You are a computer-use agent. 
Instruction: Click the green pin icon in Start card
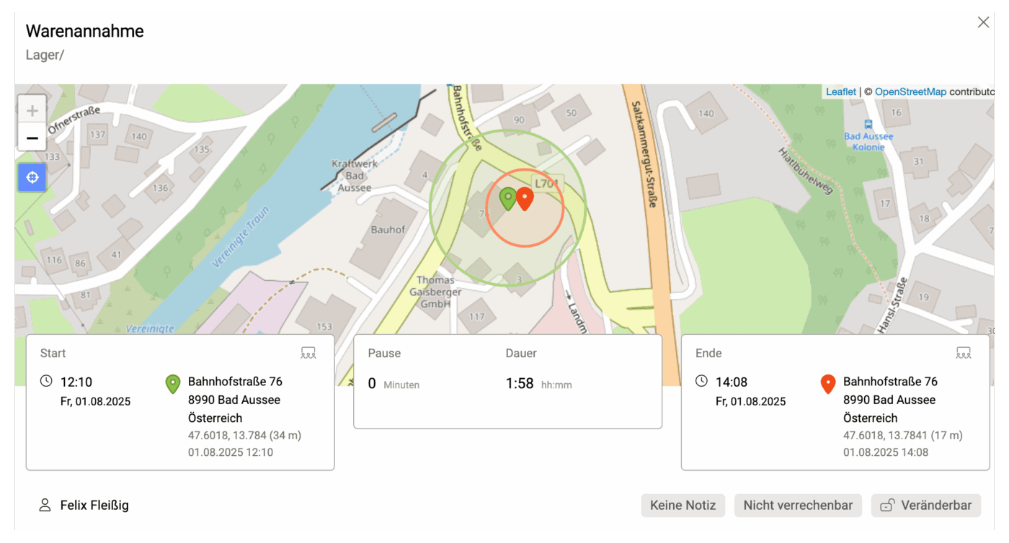point(173,384)
